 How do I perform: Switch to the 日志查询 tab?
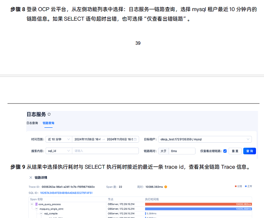point(32,123)
